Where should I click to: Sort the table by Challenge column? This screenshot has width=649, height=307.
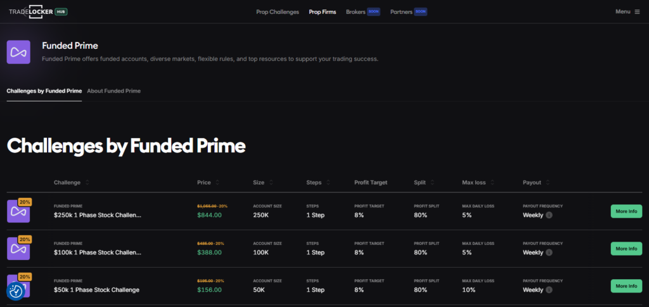tap(87, 183)
